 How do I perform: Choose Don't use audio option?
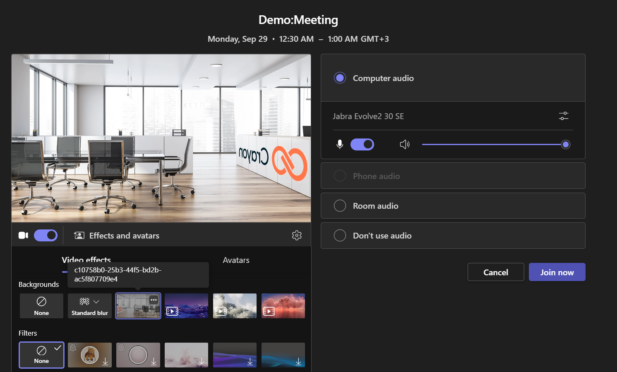340,236
